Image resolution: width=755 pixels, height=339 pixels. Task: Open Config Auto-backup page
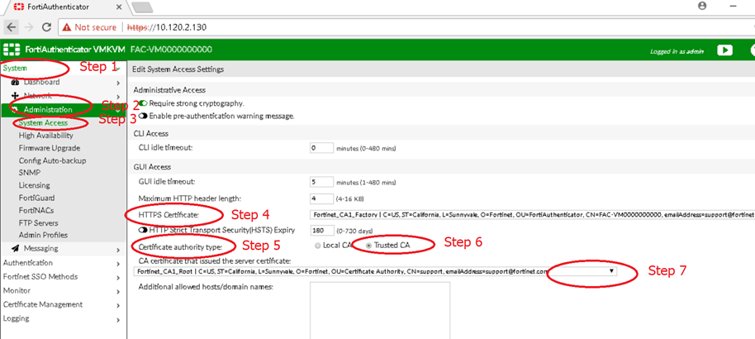(x=53, y=160)
